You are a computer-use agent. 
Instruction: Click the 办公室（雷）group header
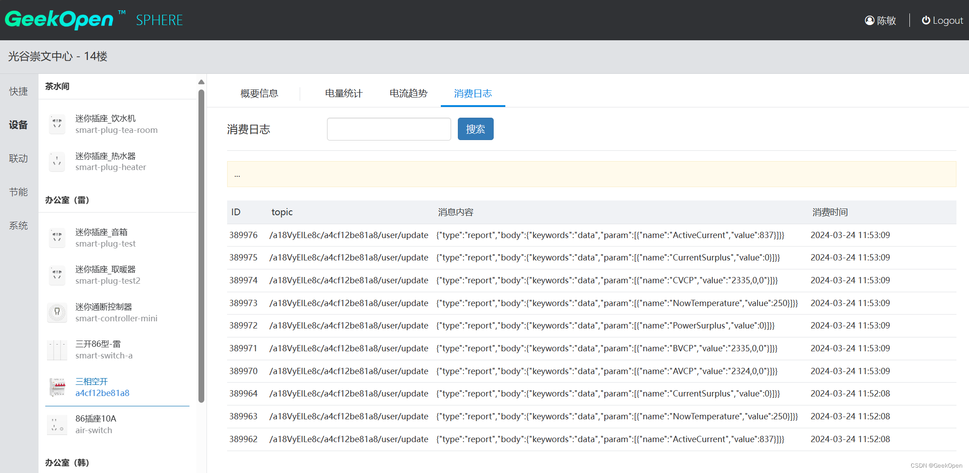click(x=67, y=200)
